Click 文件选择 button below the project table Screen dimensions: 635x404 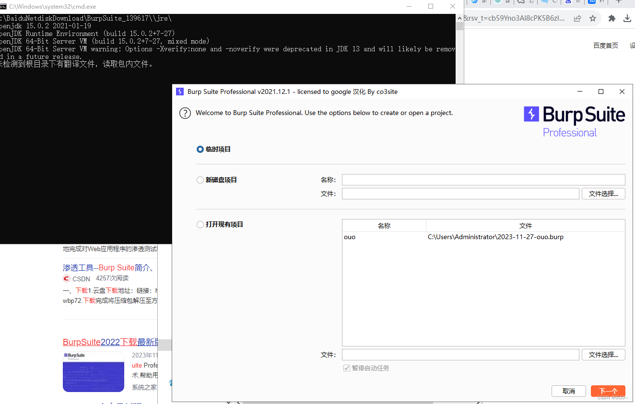click(603, 355)
